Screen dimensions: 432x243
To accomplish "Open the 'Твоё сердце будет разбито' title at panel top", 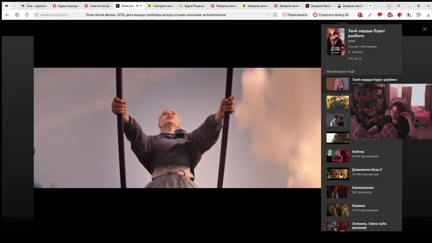I will [x=367, y=33].
